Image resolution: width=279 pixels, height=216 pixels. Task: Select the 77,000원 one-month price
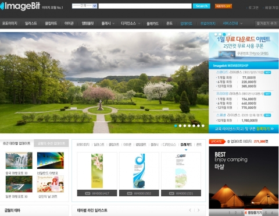pyautogui.click(x=249, y=77)
